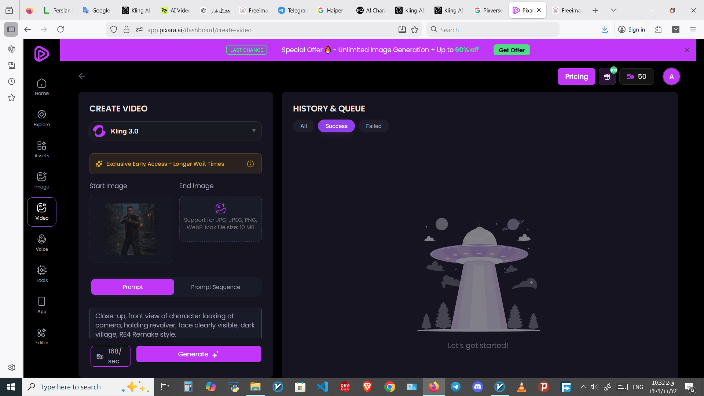704x396 pixels.
Task: Switch to the Prompt tab
Action: 133,287
